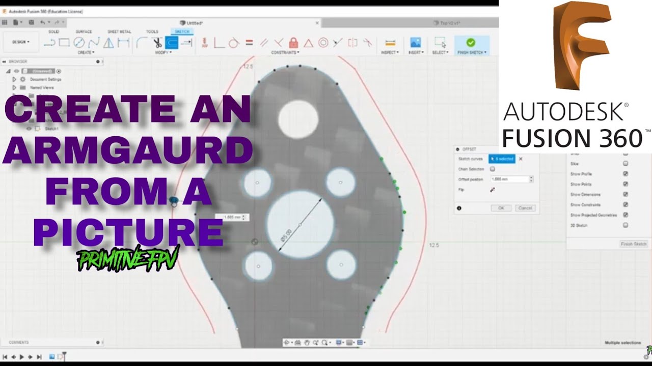The image size is (652, 366).
Task: Switch to the TOOLS tab
Action: pos(152,32)
